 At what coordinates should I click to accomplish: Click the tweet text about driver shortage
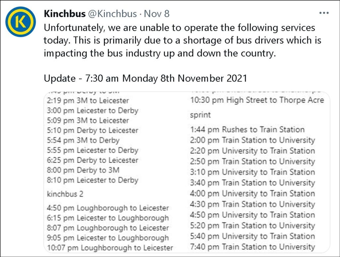coord(182,40)
